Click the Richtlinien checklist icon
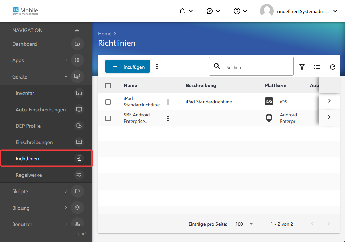This screenshot has width=345, height=242. click(79, 158)
